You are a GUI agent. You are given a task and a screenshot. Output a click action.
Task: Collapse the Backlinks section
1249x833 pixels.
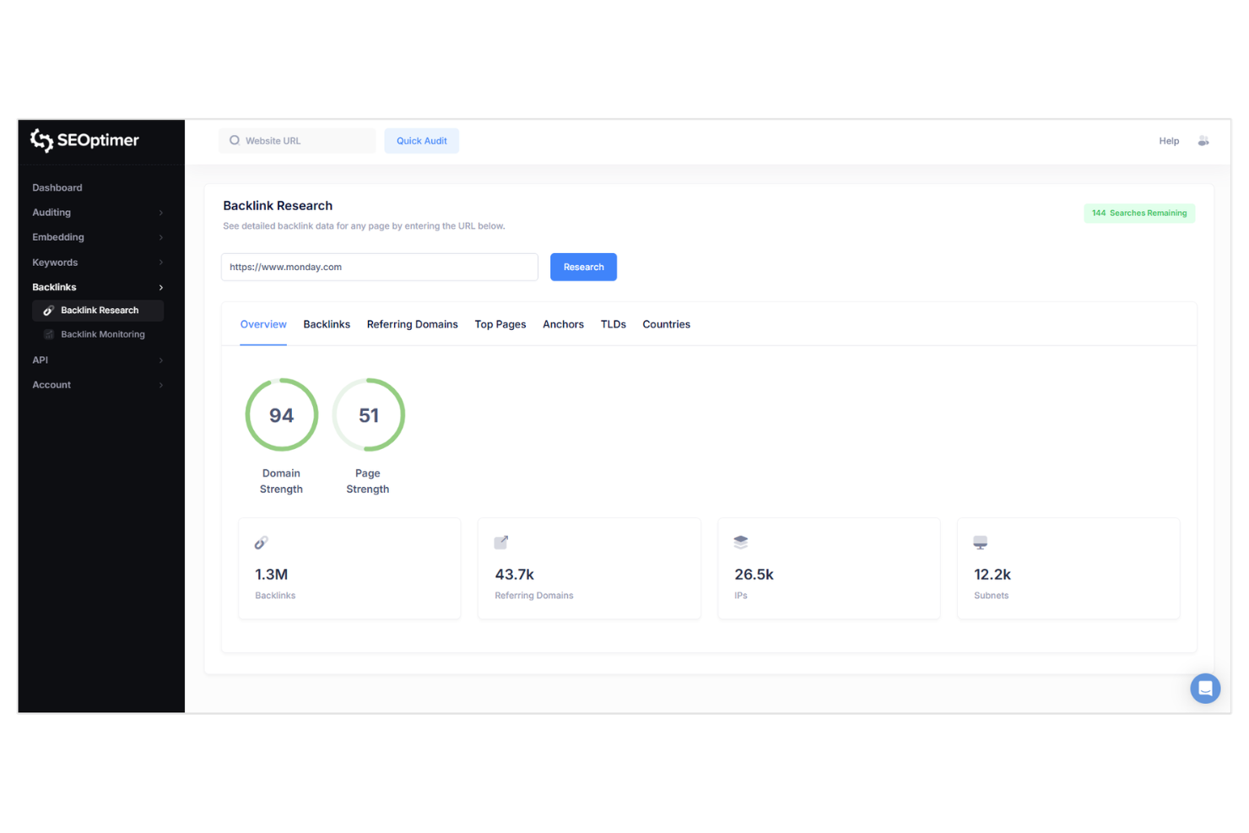coord(160,287)
